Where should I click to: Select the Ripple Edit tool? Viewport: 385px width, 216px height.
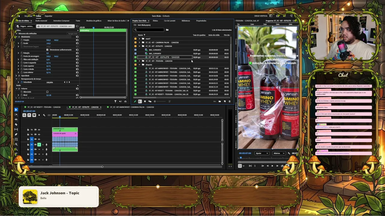[16, 119]
